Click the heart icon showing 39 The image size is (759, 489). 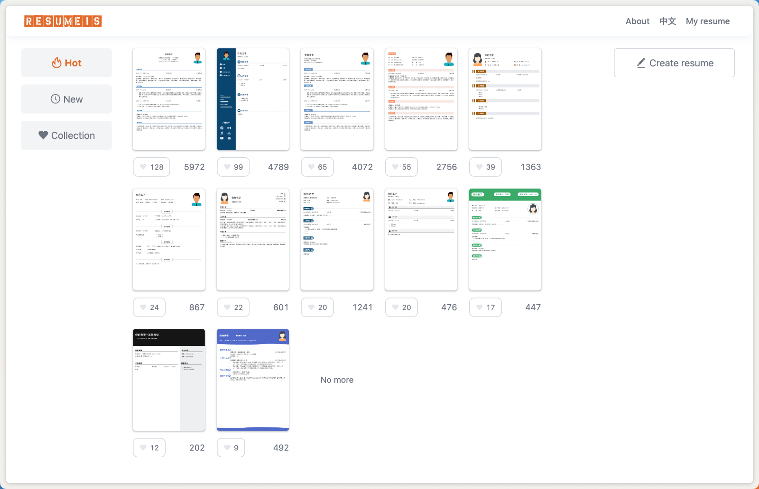click(x=485, y=167)
